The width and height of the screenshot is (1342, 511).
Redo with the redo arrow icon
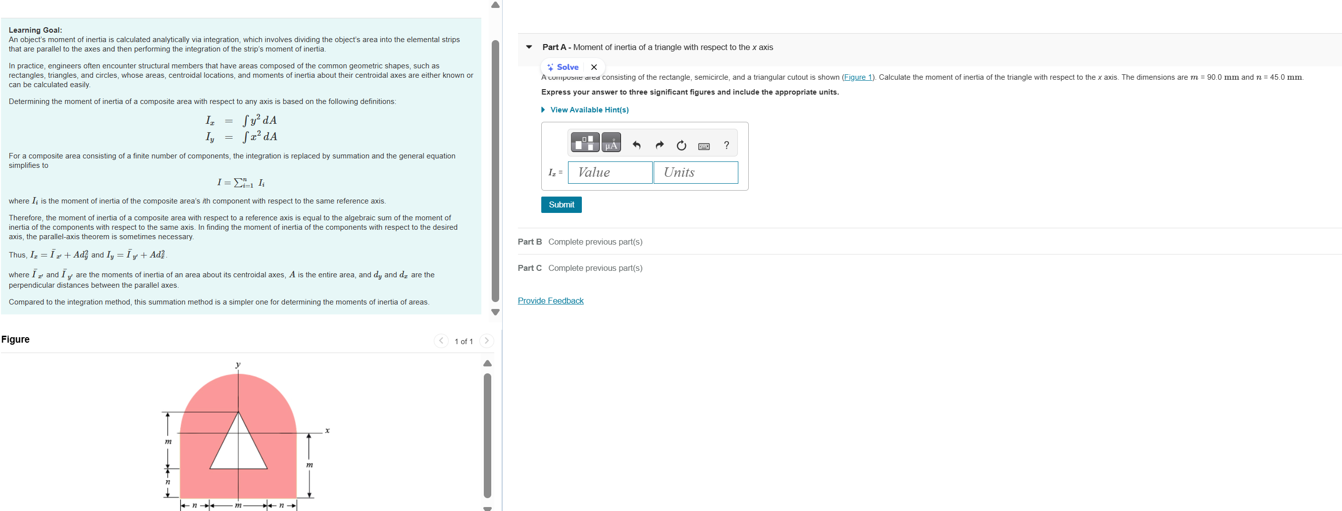coord(660,146)
